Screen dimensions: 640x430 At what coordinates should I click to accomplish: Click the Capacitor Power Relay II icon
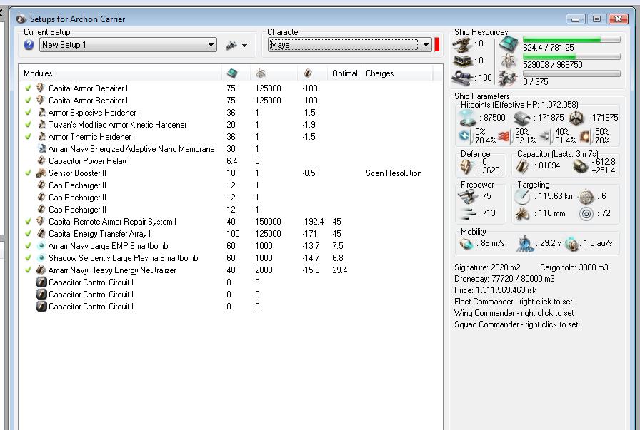[x=41, y=161]
